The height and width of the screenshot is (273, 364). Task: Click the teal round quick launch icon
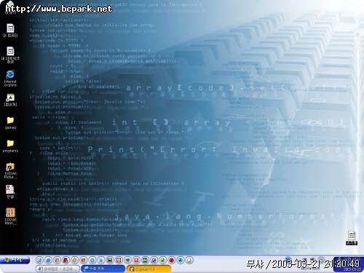pos(181,261)
